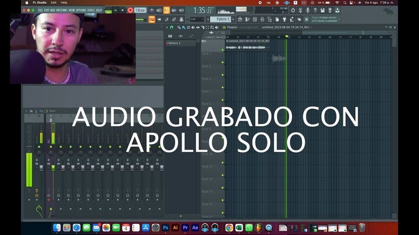The image size is (419, 235).
Task: Select next pattern with right arrow
Action: 233,19
